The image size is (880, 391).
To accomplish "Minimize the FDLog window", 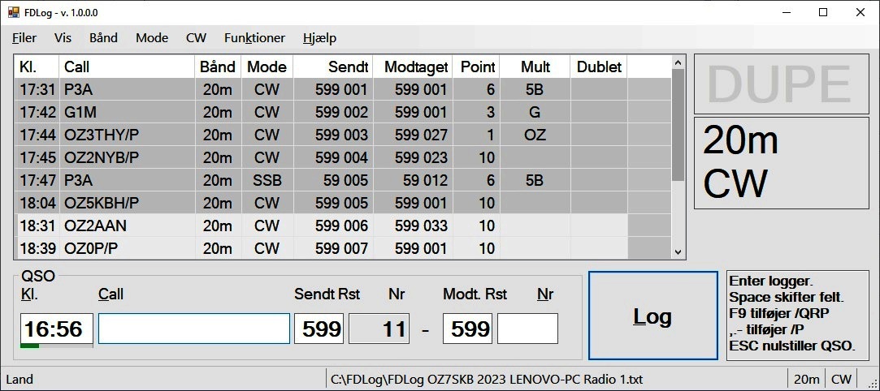I will point(786,12).
